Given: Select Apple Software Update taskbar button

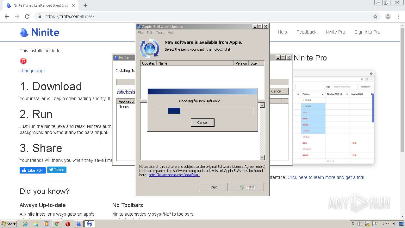Looking at the screenshot, I should 90,224.
